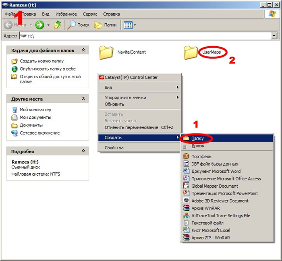Click the NavitelContent folder name
282x261 pixels.
point(131,52)
